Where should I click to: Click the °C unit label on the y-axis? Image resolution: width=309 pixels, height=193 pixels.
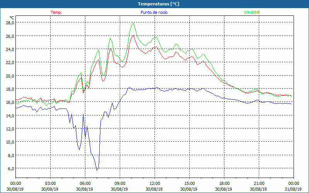(12, 18)
